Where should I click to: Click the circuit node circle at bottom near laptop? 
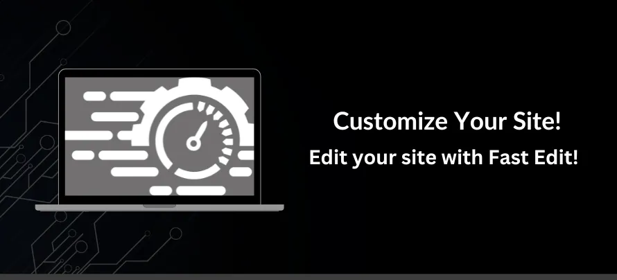pyautogui.click(x=175, y=233)
